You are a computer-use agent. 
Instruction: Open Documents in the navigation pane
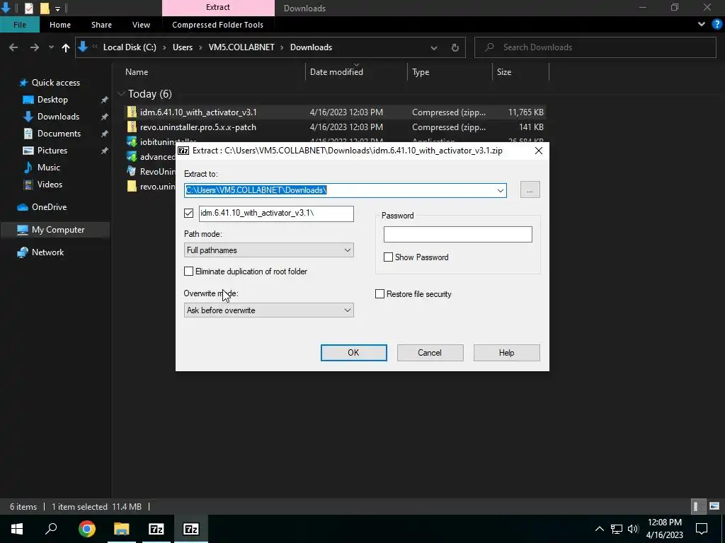(x=59, y=134)
